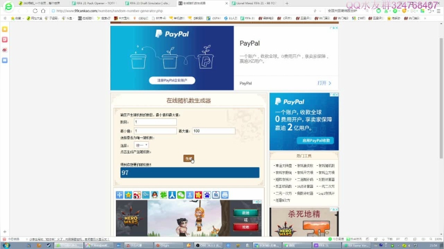Click the PayPal open link with arrow

click(x=324, y=83)
